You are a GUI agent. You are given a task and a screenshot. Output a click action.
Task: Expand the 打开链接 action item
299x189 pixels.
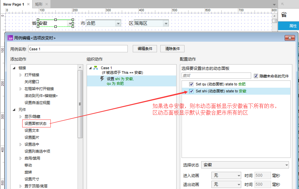(x=21, y=75)
